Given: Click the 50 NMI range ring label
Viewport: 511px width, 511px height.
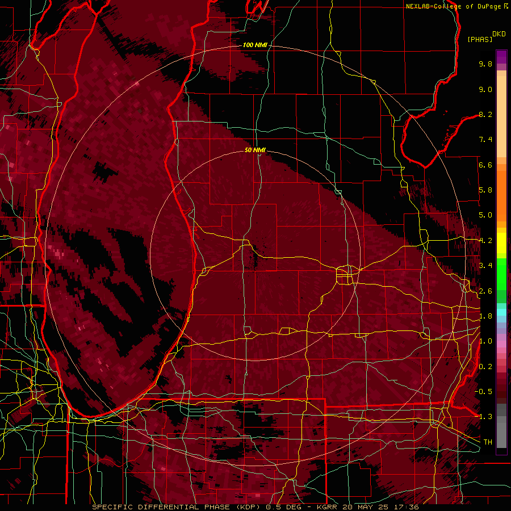Looking at the screenshot, I should 255,150.
